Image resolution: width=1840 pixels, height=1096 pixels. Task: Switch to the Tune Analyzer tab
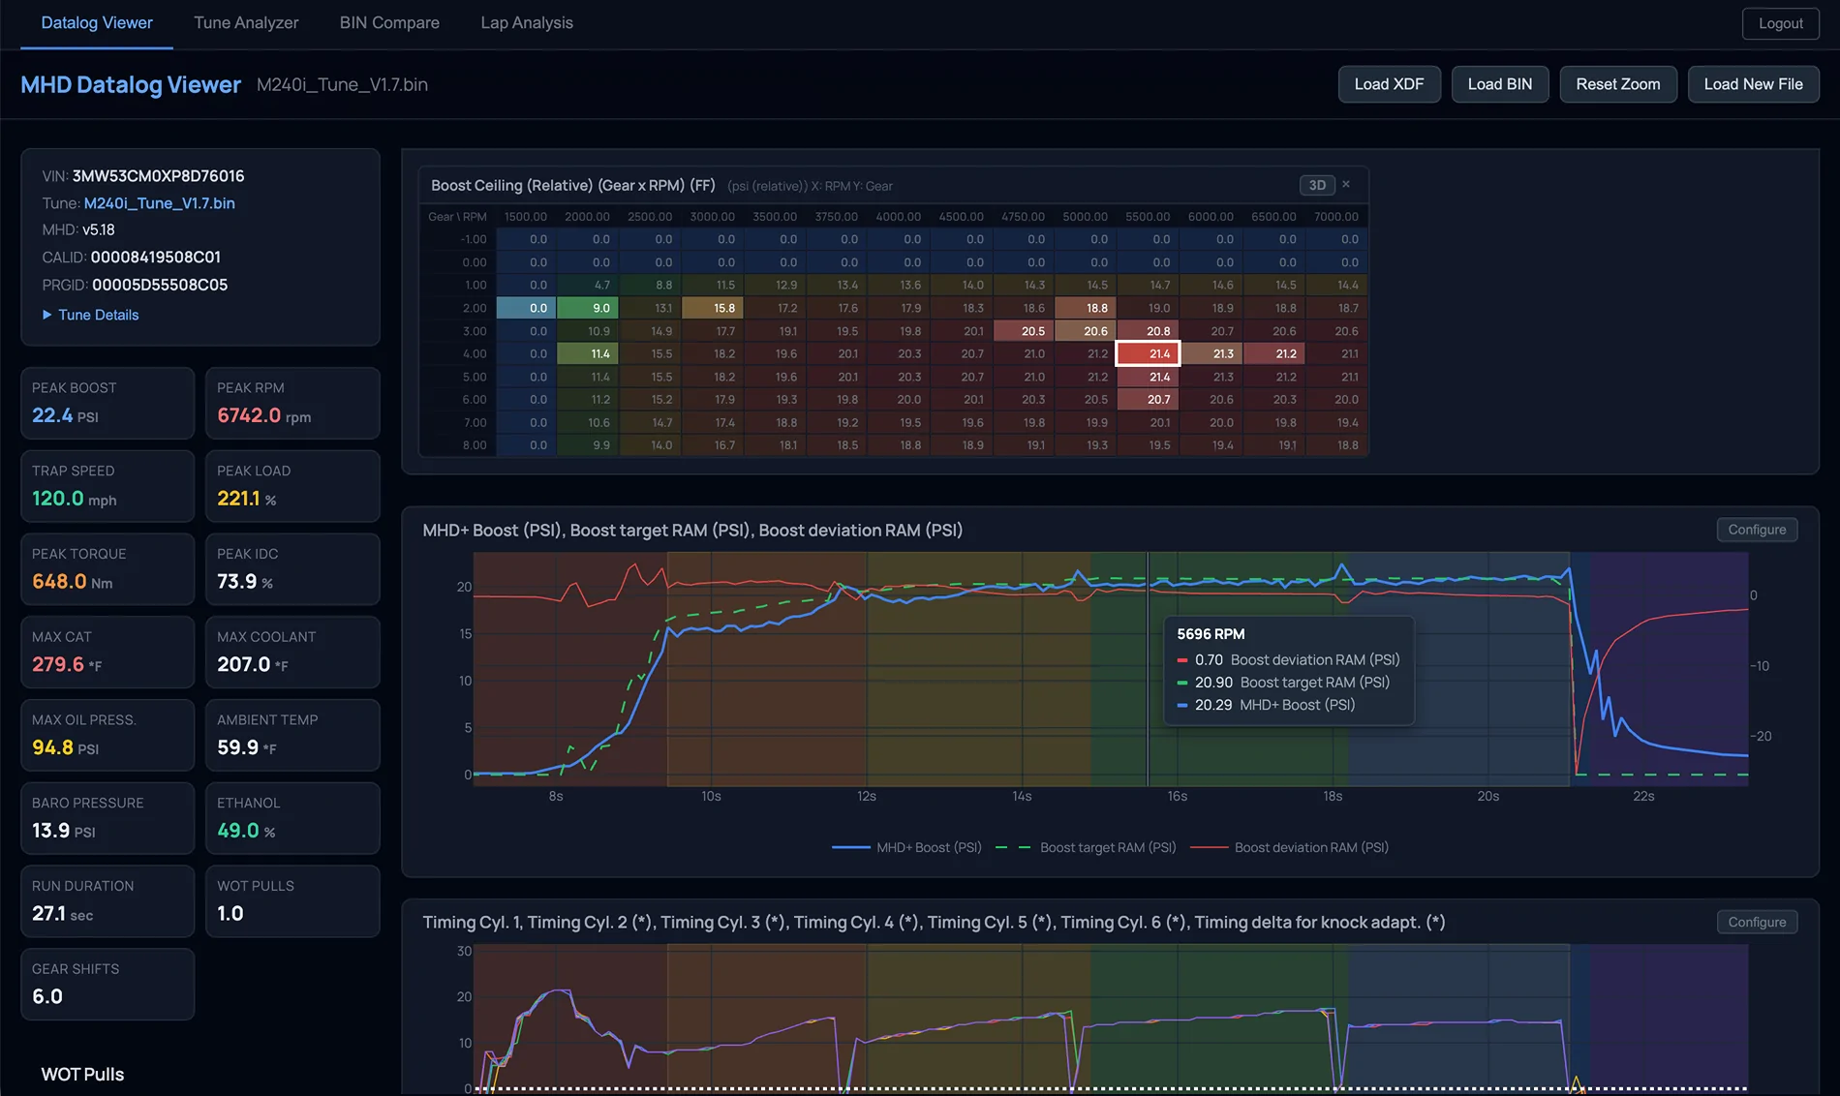246,22
